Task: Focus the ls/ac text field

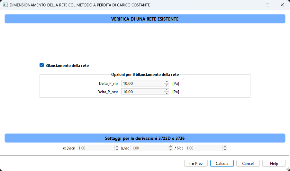Action: [x=149, y=148]
